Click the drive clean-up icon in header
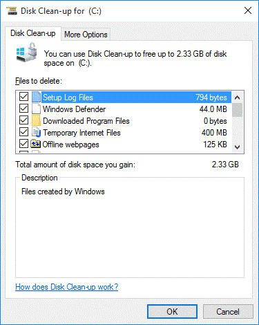Image resolution: width=259 pixels, height=325 pixels. click(x=27, y=53)
